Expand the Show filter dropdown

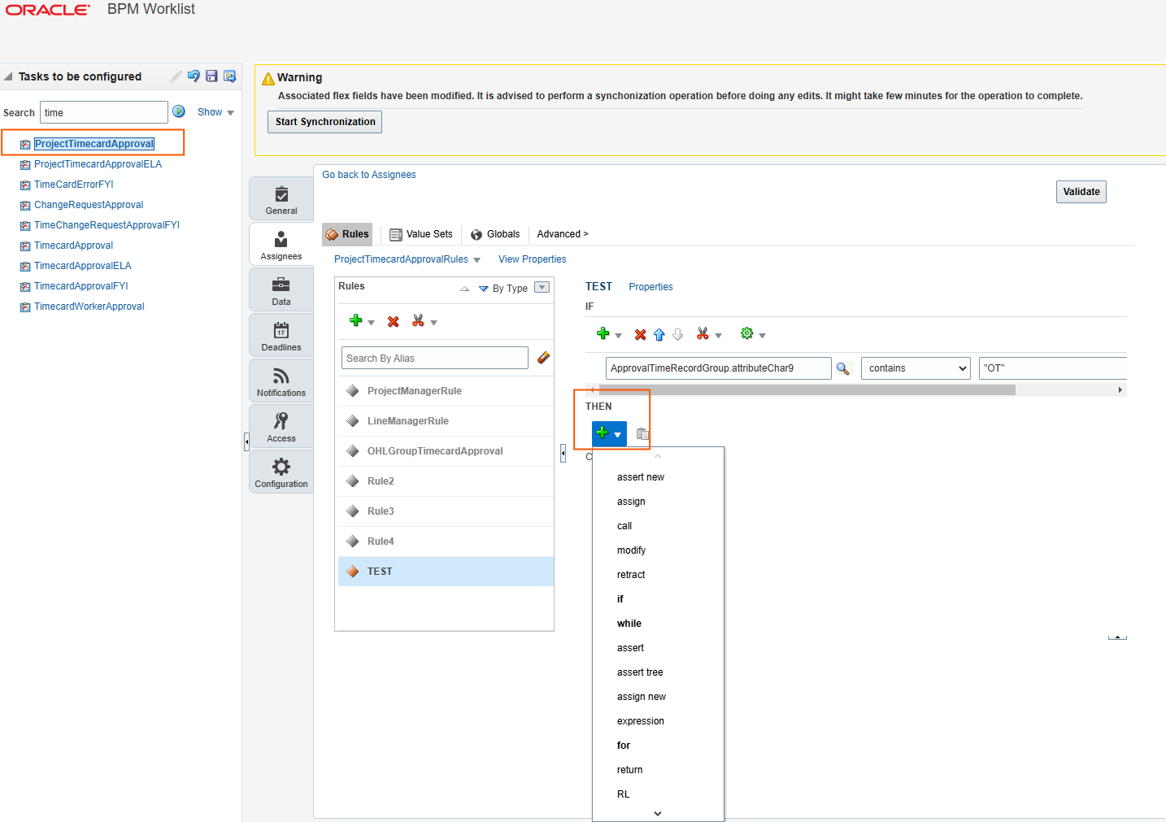coord(228,112)
